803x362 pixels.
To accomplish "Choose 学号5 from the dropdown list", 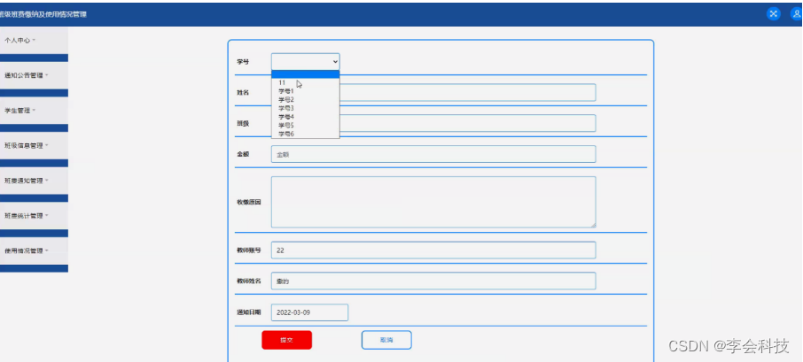I will 305,126.
